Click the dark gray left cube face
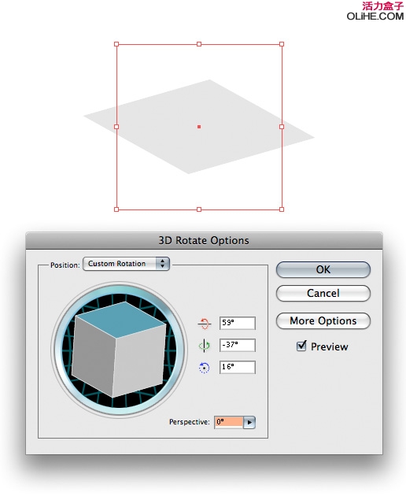The height and width of the screenshot is (500, 406). click(x=93, y=356)
